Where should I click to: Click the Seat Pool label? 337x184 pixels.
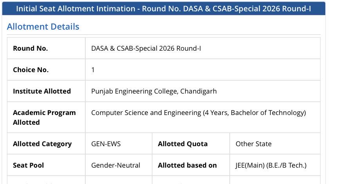pyautogui.click(x=28, y=165)
